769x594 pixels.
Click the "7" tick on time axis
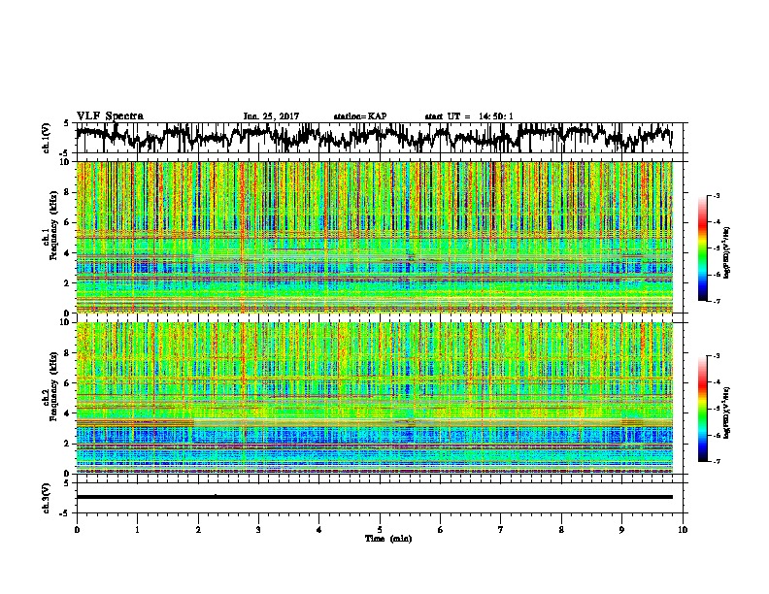(x=501, y=530)
